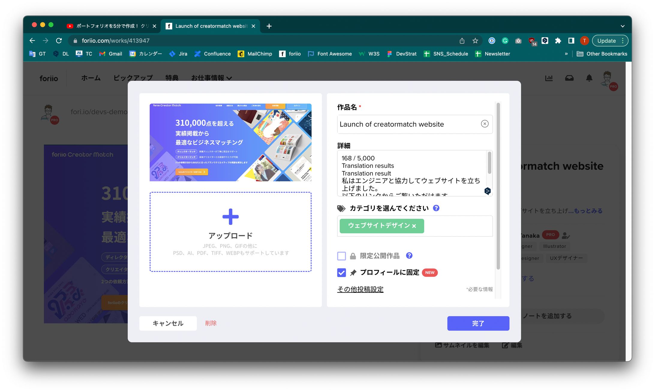Open a new browser tab
This screenshot has height=392, width=655.
coord(269,26)
